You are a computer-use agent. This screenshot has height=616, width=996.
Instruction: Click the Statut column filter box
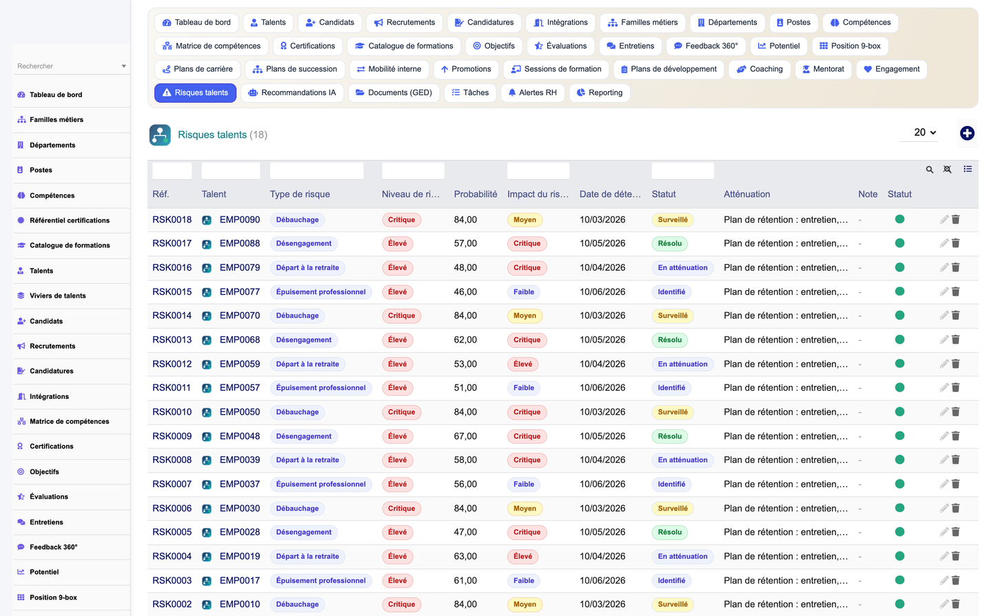[682, 171]
